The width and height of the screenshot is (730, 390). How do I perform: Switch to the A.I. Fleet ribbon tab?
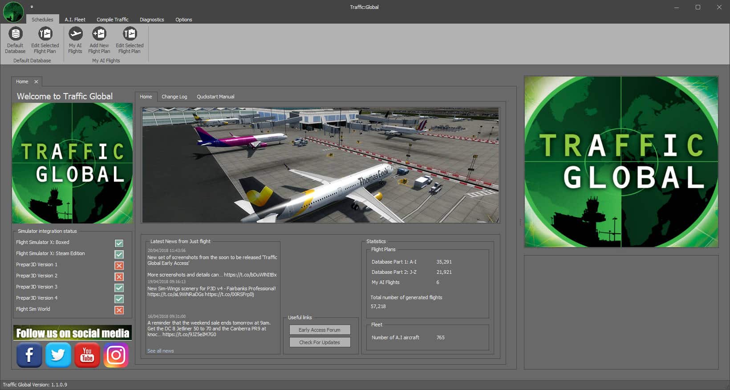pos(75,20)
